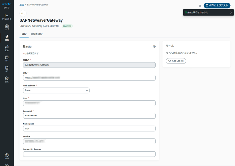Focus the Custom Url Params field
Screen dimensions: 235x166
pyautogui.click(x=89, y=154)
